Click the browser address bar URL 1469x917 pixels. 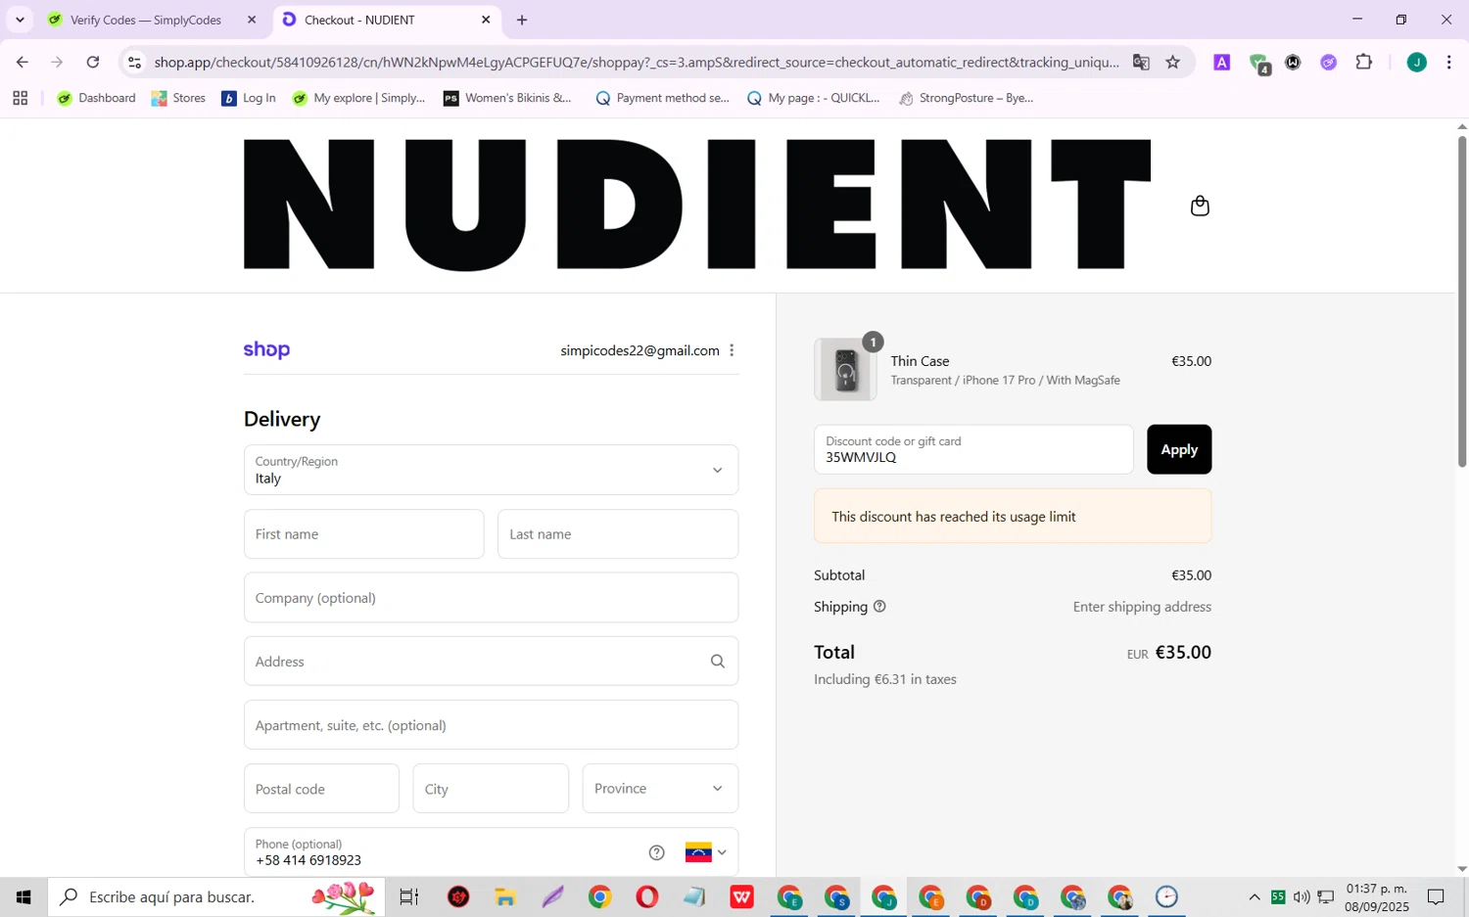pos(637,63)
